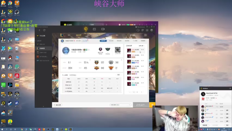Open the download icon in WeGame header
Viewport: 232px width, 131px height.
tap(147, 30)
